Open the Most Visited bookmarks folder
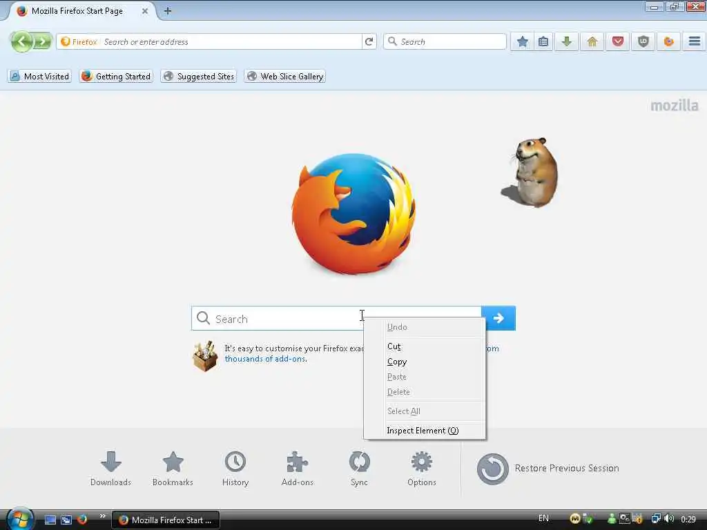The image size is (707, 530). coord(39,76)
